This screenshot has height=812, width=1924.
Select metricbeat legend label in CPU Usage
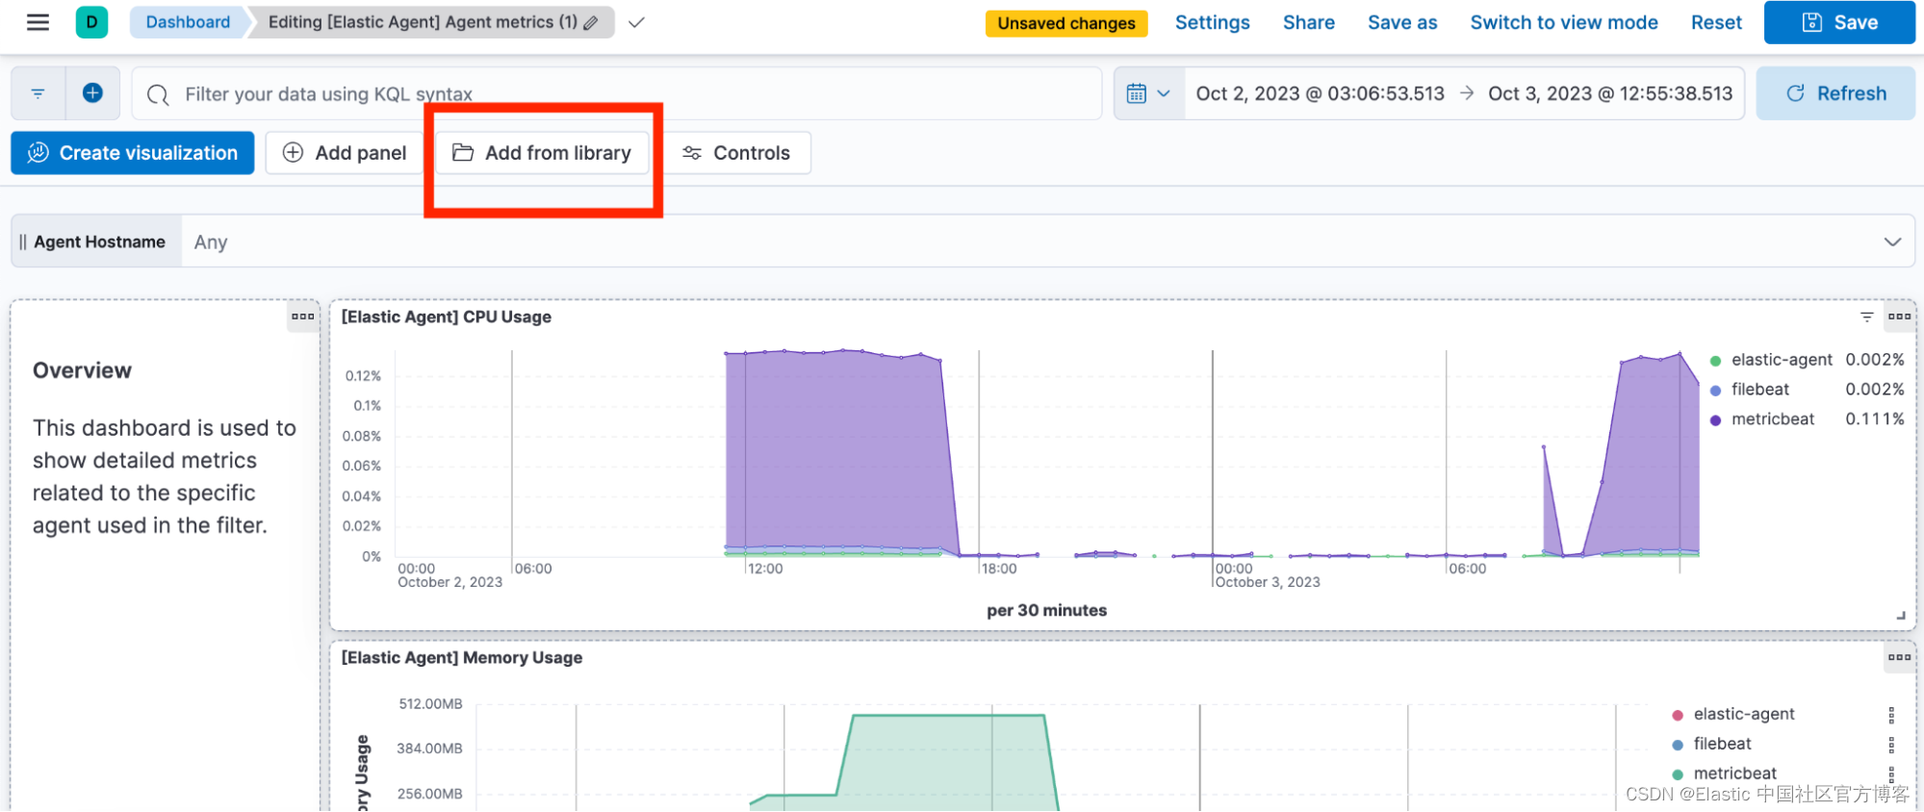(x=1773, y=419)
